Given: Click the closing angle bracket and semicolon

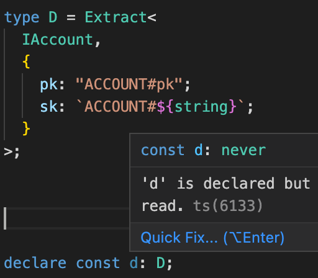Looking at the screenshot, I should pyautogui.click(x=12, y=152).
